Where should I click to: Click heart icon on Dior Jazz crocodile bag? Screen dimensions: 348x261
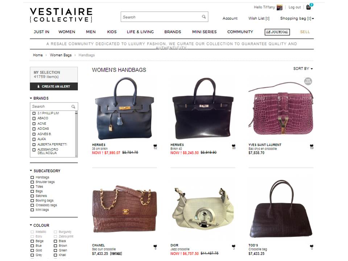(x=233, y=246)
